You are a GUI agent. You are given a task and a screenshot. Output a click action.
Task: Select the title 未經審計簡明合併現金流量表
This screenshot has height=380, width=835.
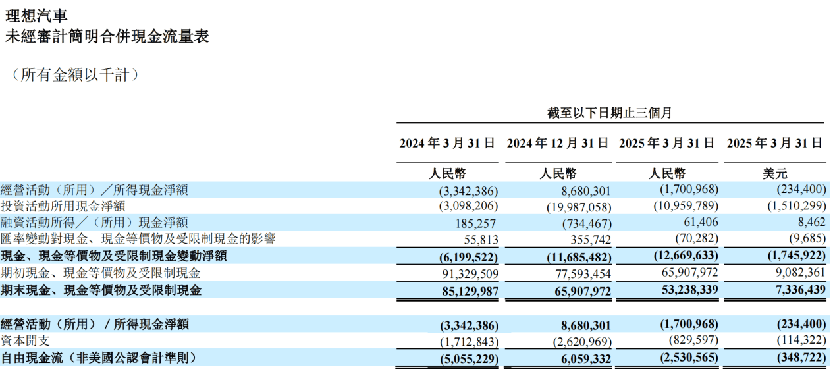tap(107, 37)
